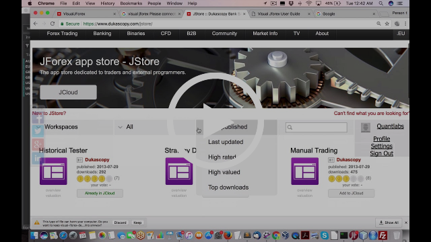Viewport: 431px width, 242px height.
Task: Open the CFD menu
Action: 166,34
